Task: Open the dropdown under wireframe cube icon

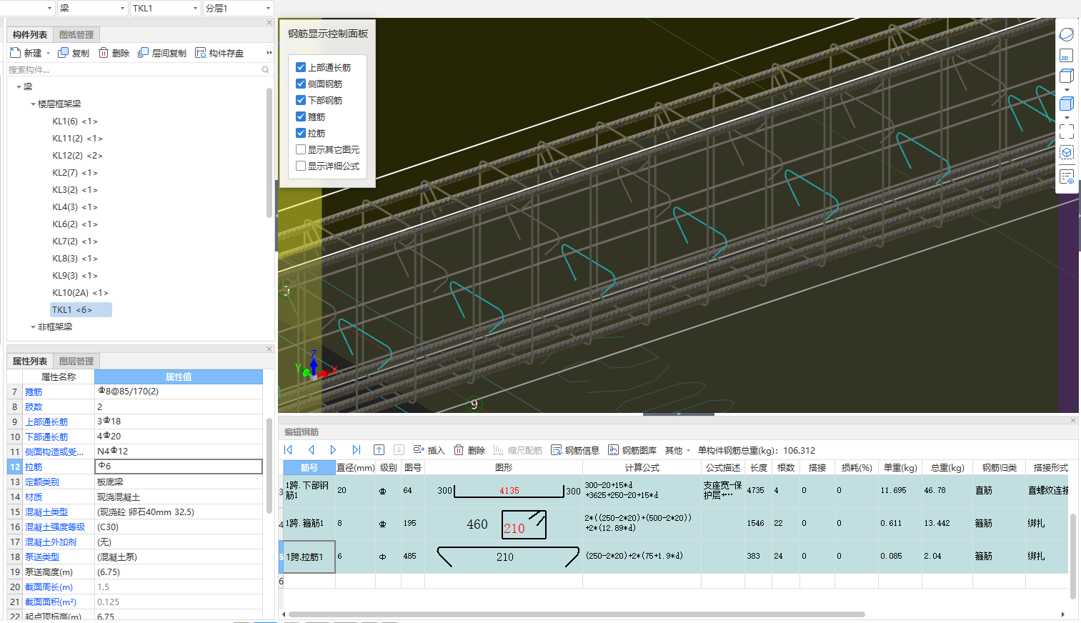Action: (x=1067, y=90)
